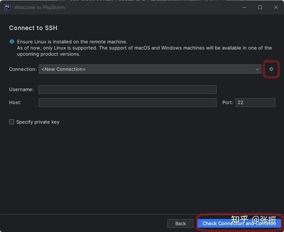Click the PhpStorm logo in title bar
This screenshot has height=232, width=284.
(x=7, y=7)
